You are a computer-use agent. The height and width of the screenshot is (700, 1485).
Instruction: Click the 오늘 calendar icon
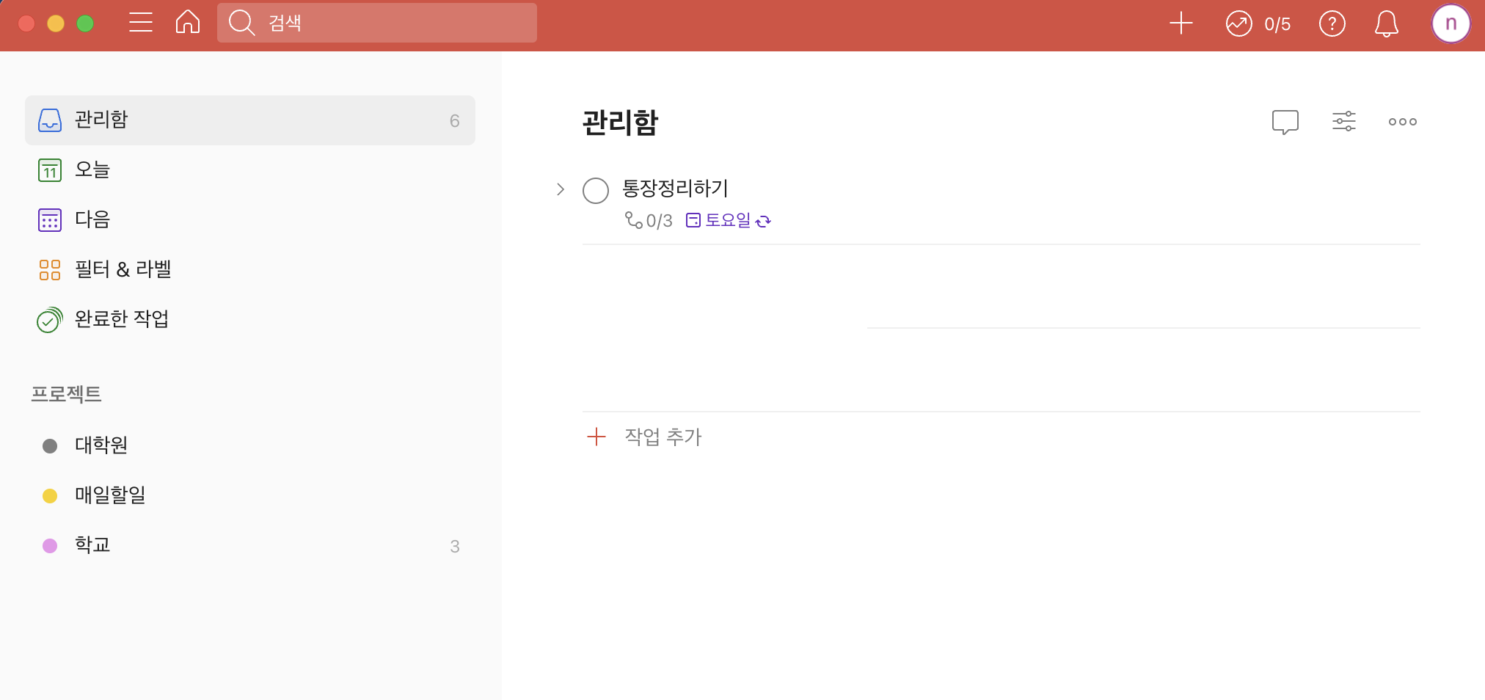click(x=50, y=170)
